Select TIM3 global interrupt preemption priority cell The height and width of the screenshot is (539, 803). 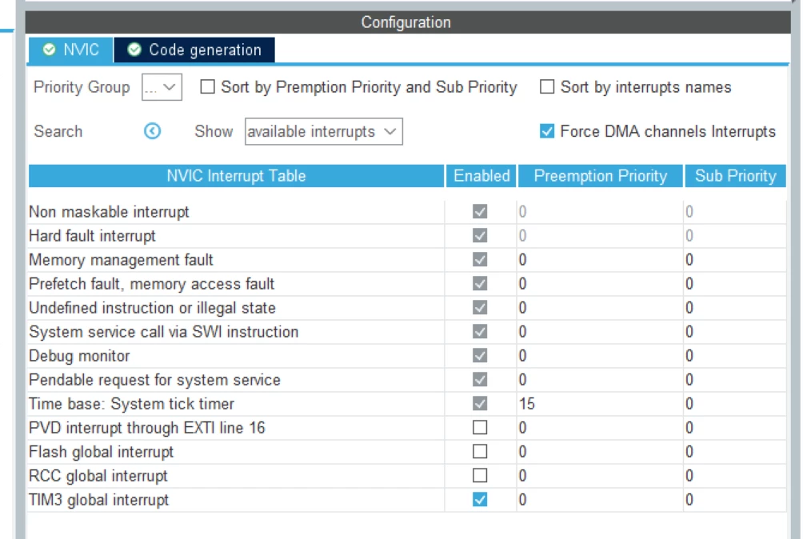pyautogui.click(x=600, y=500)
